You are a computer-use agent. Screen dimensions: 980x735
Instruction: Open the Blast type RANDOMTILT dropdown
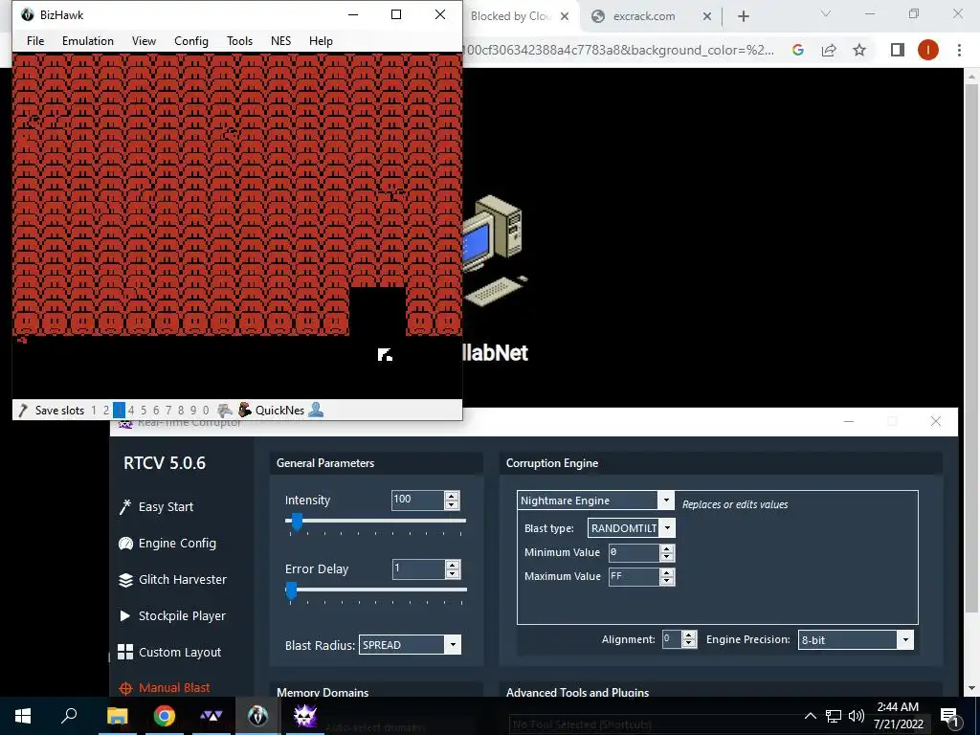(632, 528)
